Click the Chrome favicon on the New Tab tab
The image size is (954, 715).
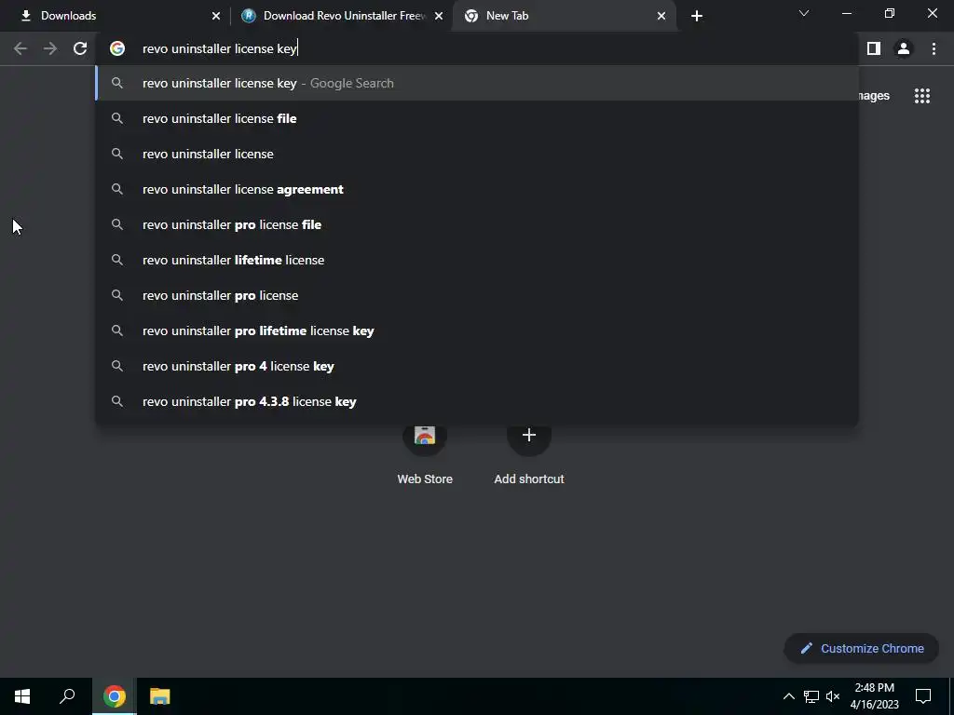(470, 16)
